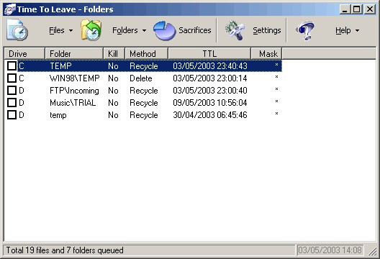Open the Folders dropdown arrow
The width and height of the screenshot is (380, 259).
144,30
